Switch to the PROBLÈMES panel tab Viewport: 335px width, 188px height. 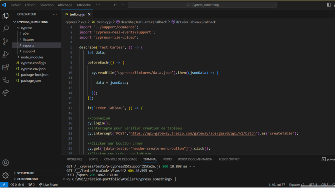point(74,159)
